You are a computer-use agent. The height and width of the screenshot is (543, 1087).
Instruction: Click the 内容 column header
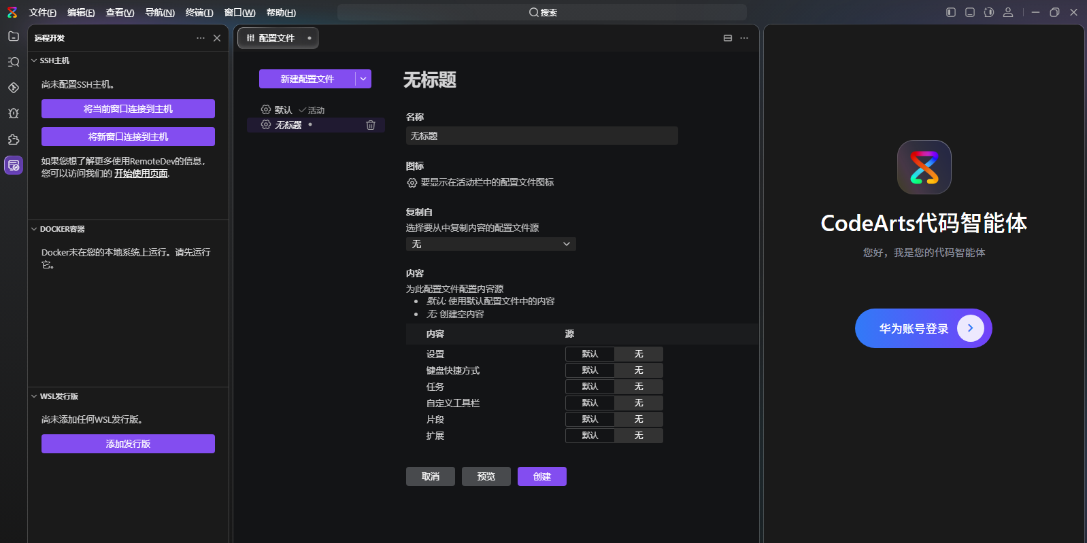coord(435,334)
